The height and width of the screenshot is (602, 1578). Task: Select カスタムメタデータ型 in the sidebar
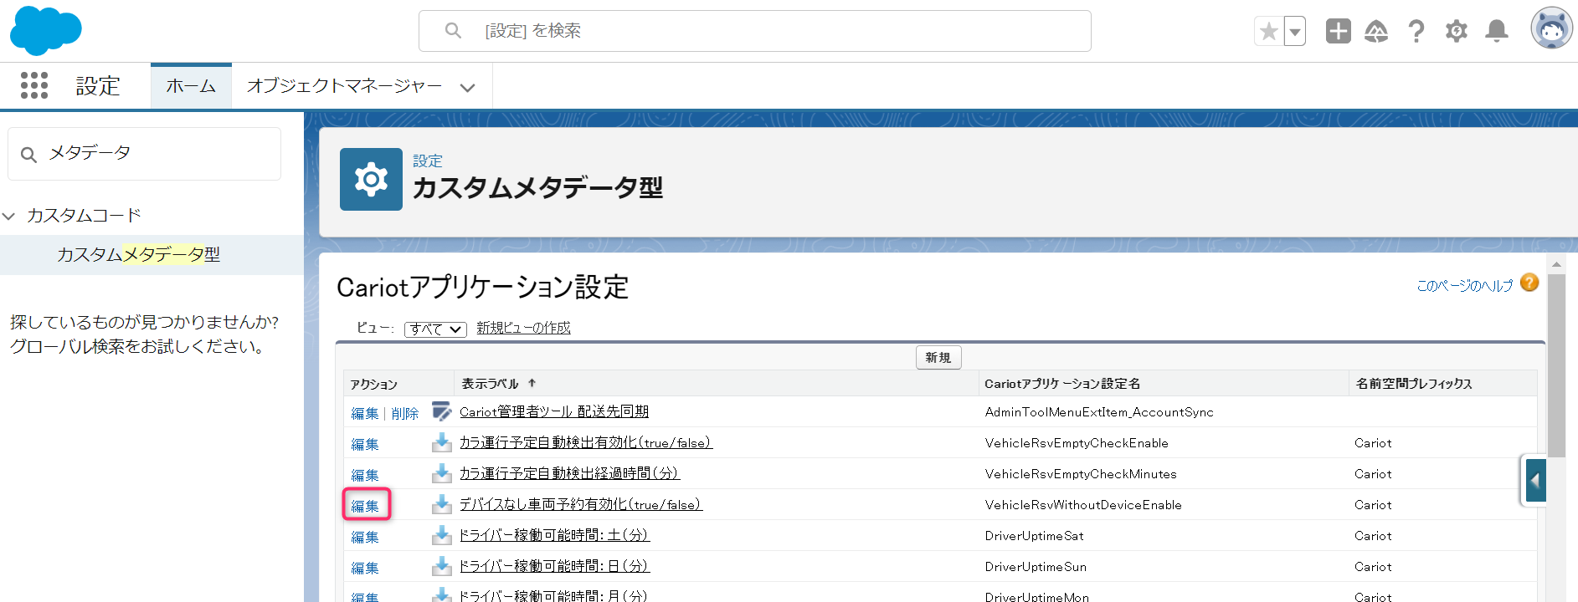(138, 254)
